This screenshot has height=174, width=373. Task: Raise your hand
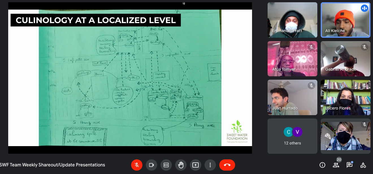(181, 165)
